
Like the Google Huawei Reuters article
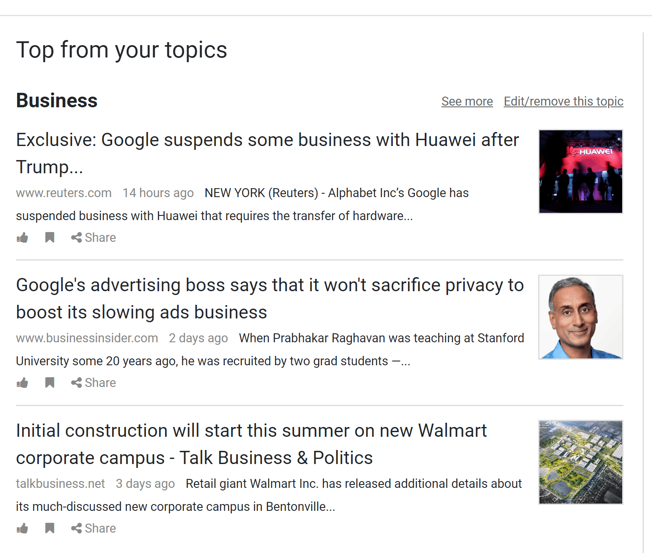tap(22, 238)
